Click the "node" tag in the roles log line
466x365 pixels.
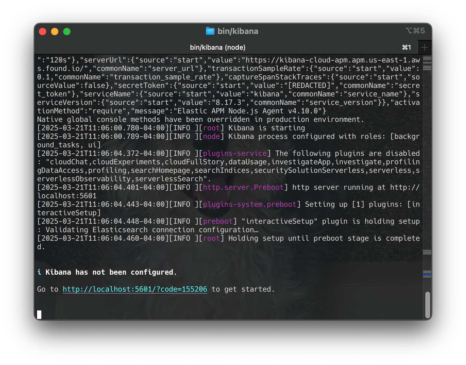tap(211, 136)
